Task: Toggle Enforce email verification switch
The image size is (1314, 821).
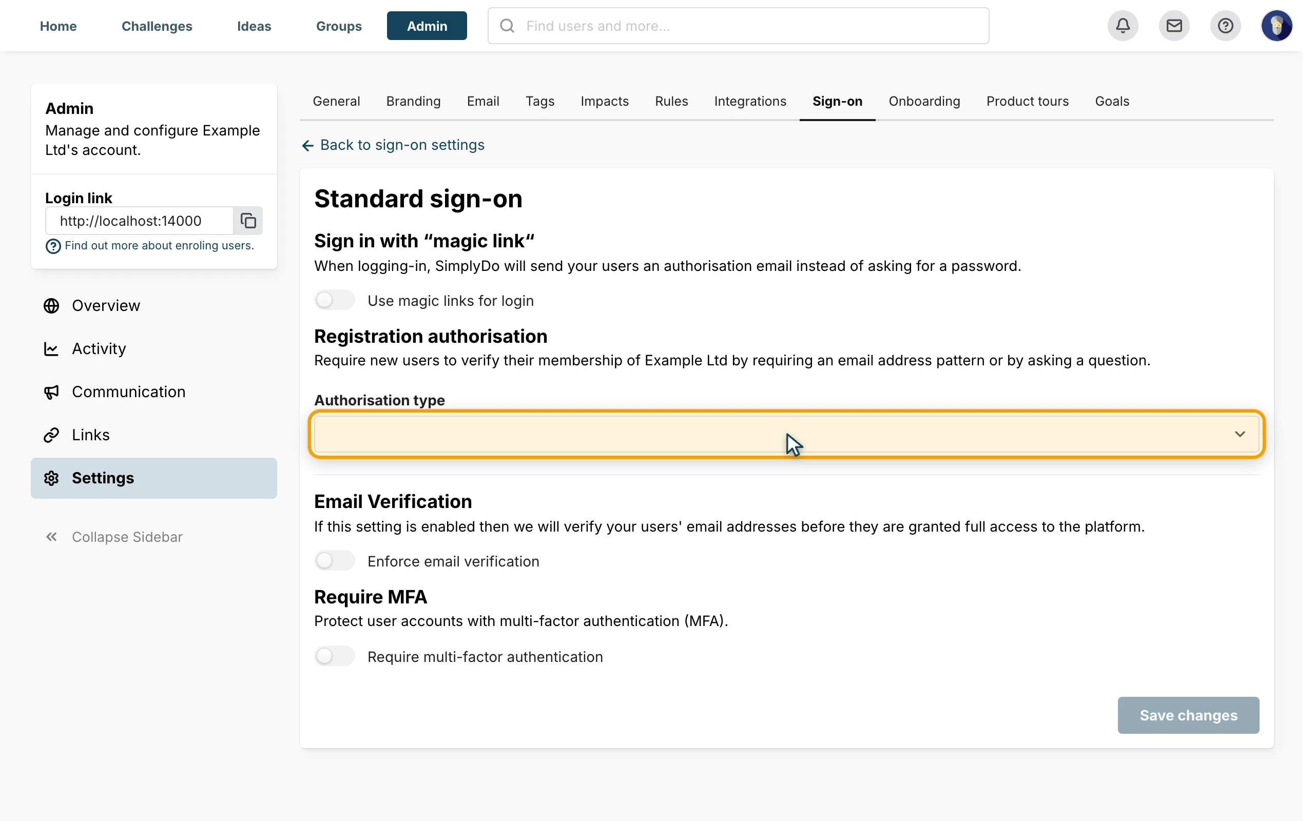Action: coord(335,560)
